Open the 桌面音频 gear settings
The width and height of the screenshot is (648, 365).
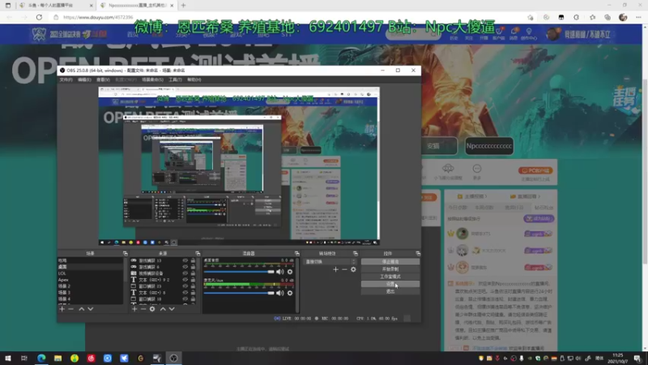pos(290,272)
